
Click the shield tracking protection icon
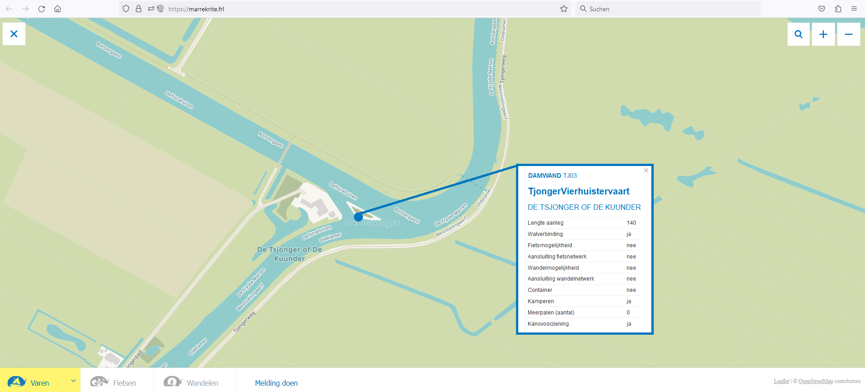point(126,9)
